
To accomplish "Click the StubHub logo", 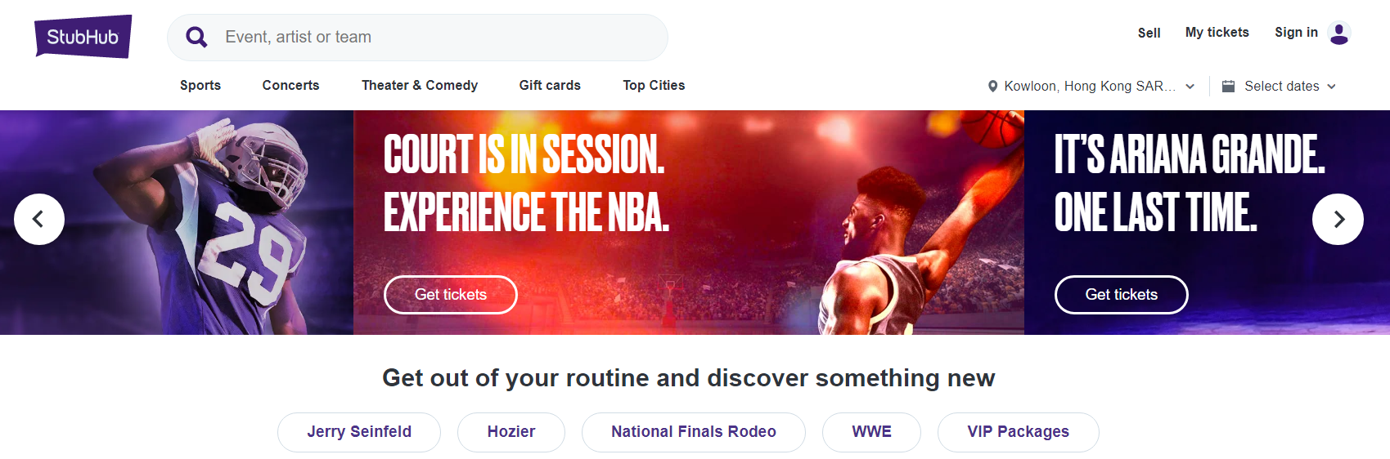I will 83,37.
